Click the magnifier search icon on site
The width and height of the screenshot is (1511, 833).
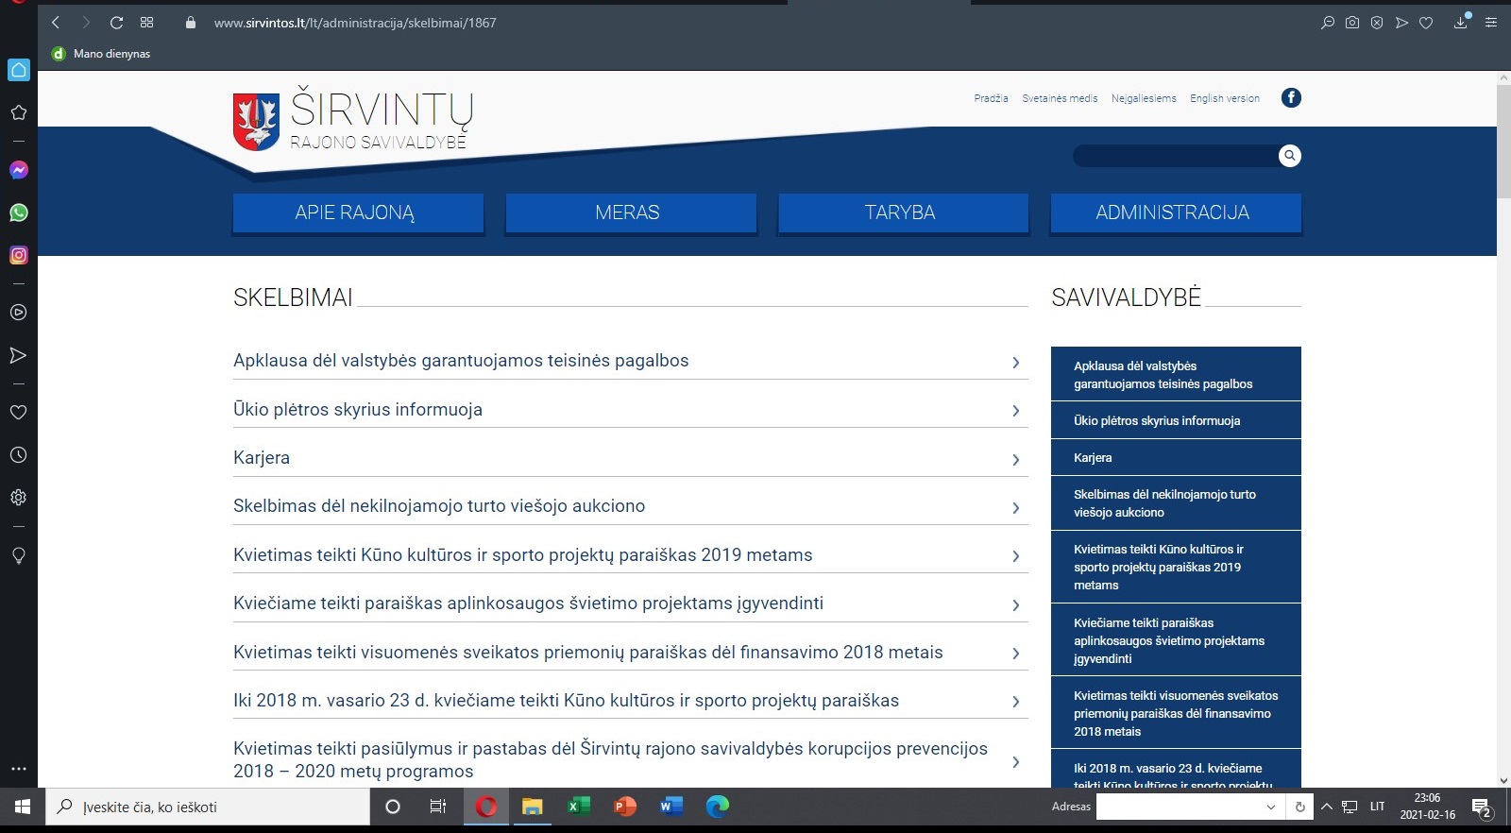pyautogui.click(x=1289, y=156)
